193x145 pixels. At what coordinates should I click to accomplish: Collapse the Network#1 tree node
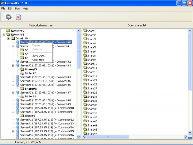[x=4, y=35]
